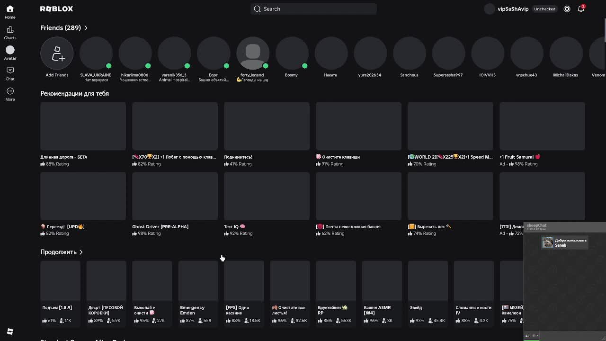Click the Roblox Studio icon in sidebar bottom
This screenshot has height=341, width=606.
tap(10, 332)
